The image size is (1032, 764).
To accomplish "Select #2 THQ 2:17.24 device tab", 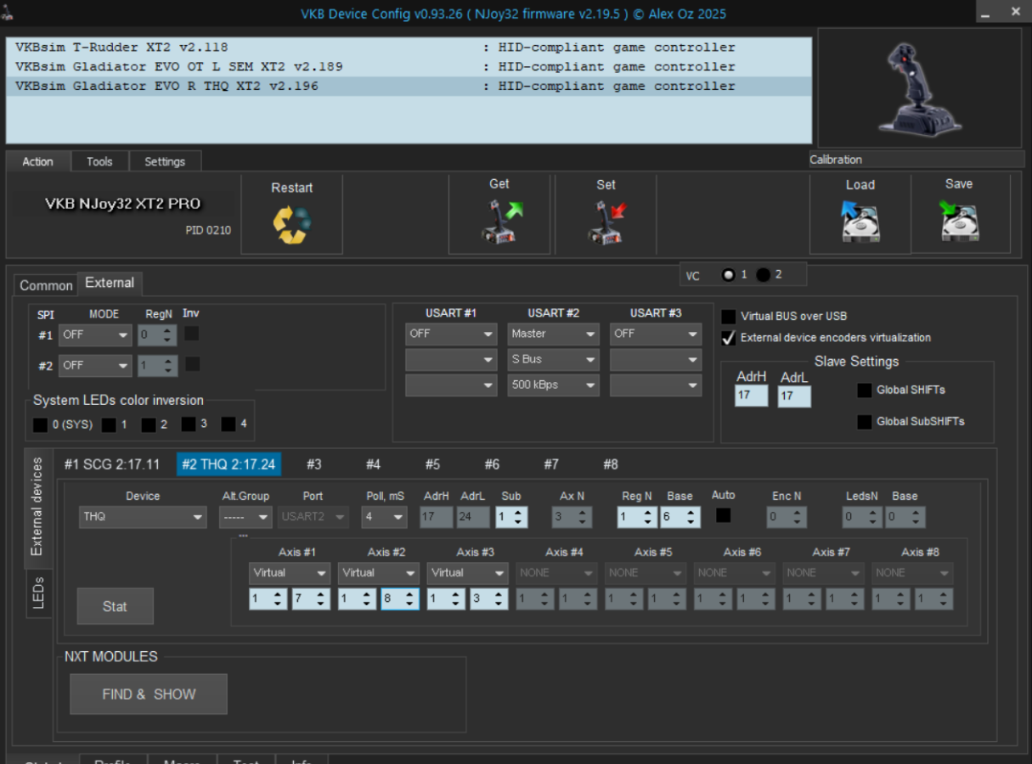I will 228,464.
